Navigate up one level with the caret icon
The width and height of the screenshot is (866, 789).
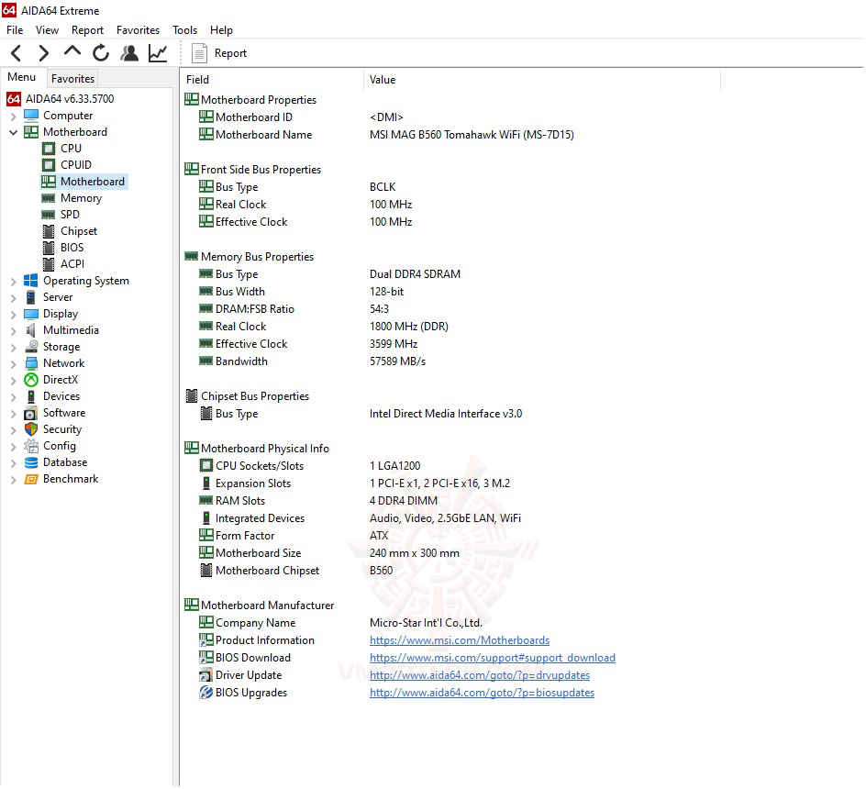pos(72,52)
